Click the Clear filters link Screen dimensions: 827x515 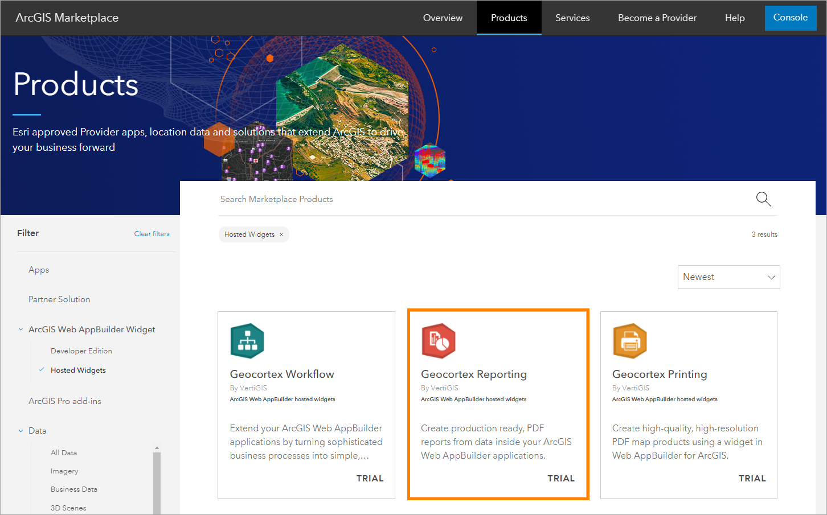[152, 233]
